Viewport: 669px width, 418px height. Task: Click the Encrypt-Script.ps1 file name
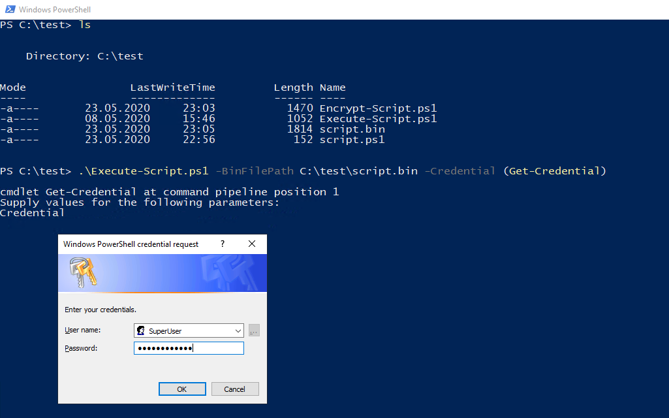tap(378, 108)
